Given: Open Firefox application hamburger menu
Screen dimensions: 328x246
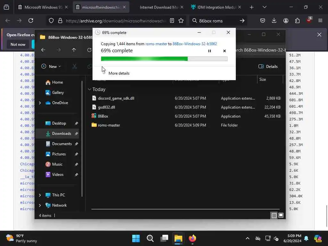Looking at the screenshot, I should coord(320,20).
